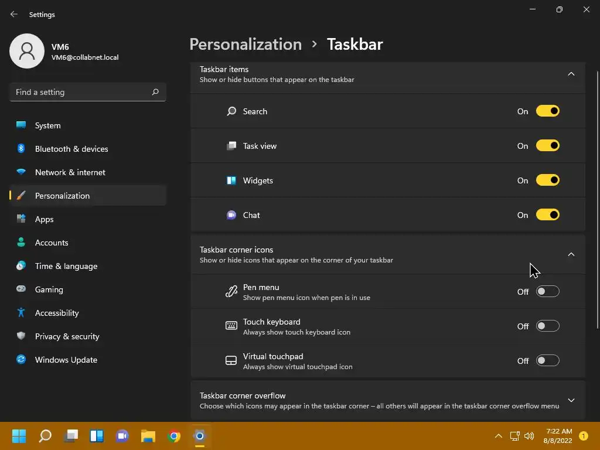Collapse the Taskbar corner icons section
Image resolution: width=600 pixels, height=450 pixels.
(x=571, y=254)
